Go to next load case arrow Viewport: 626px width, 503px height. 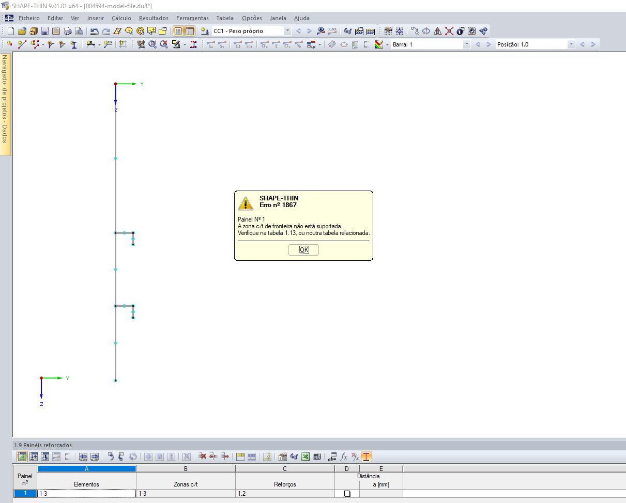(309, 31)
